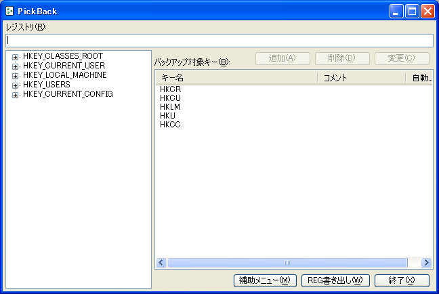439x294 pixels.
Task: Select the HKCC entry in backup list
Action: click(x=171, y=125)
